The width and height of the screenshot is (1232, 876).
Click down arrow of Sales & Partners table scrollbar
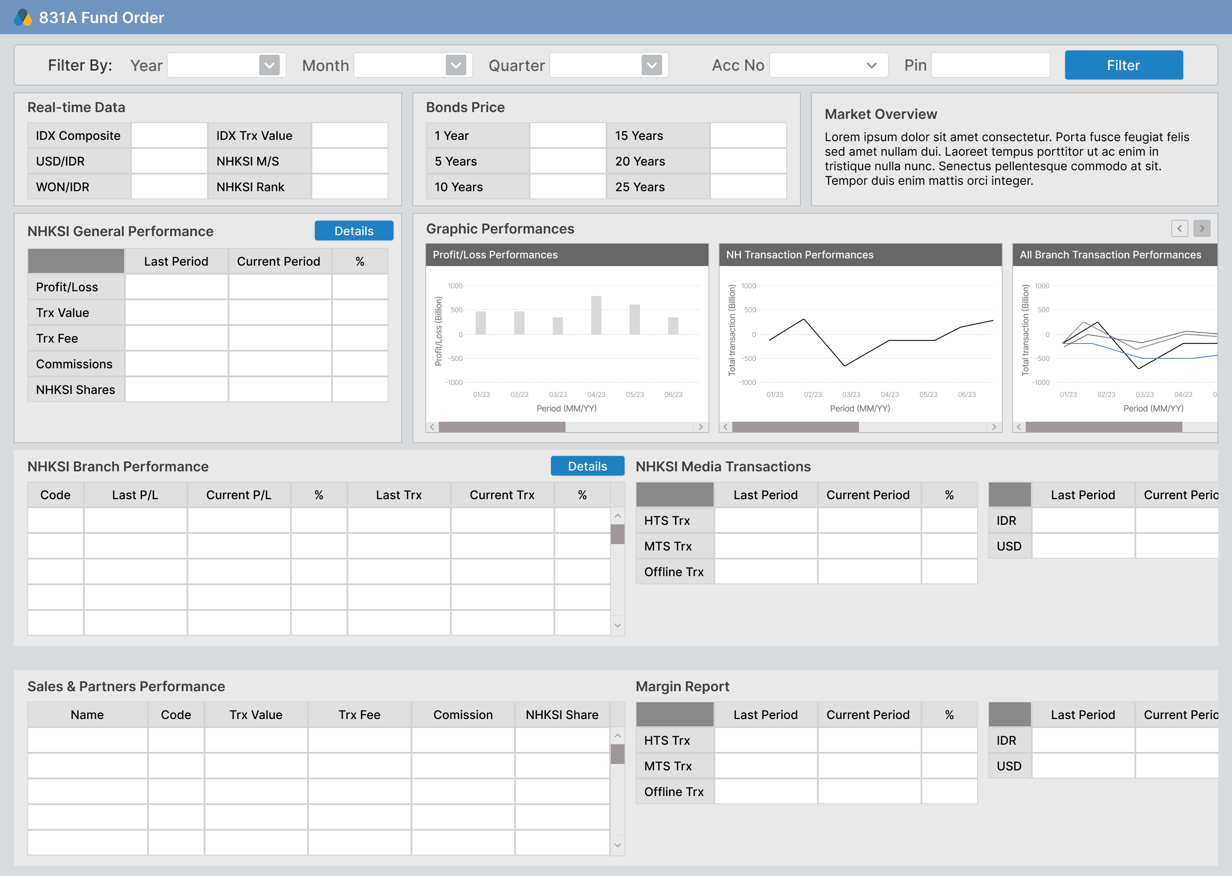618,845
